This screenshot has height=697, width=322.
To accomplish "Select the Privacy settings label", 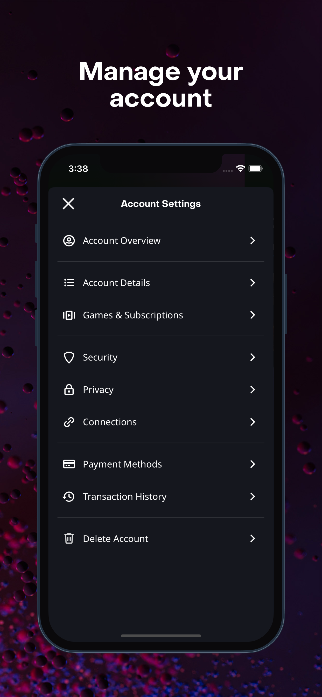I will [98, 390].
